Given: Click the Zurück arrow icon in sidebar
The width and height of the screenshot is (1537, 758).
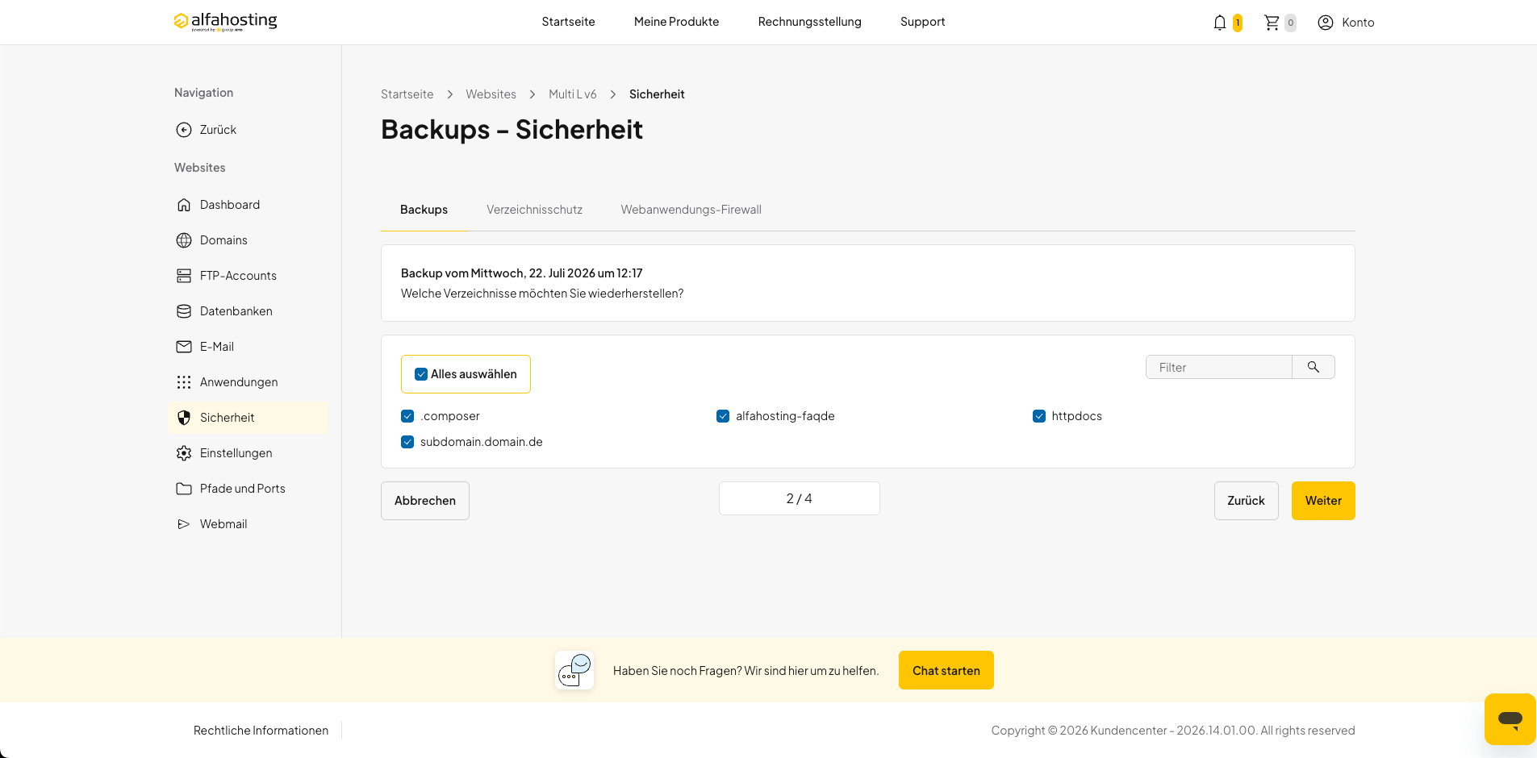Looking at the screenshot, I should (x=184, y=130).
